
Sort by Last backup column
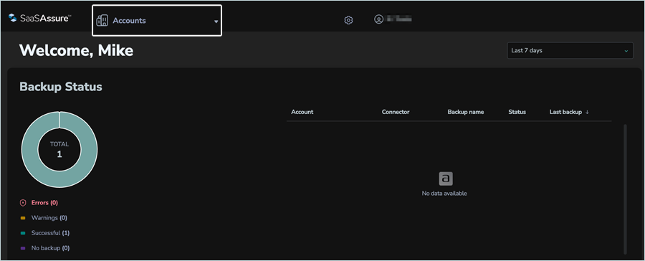(x=565, y=112)
